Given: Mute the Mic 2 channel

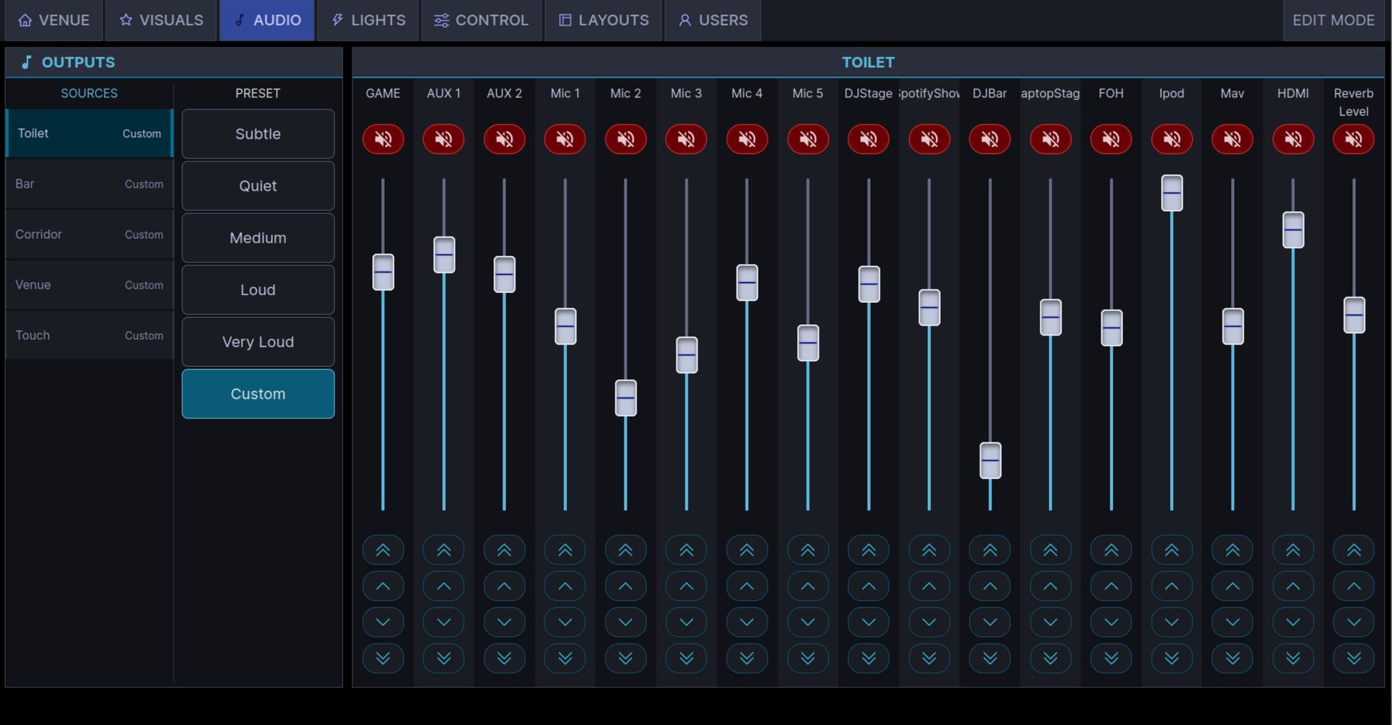Looking at the screenshot, I should [x=626, y=138].
